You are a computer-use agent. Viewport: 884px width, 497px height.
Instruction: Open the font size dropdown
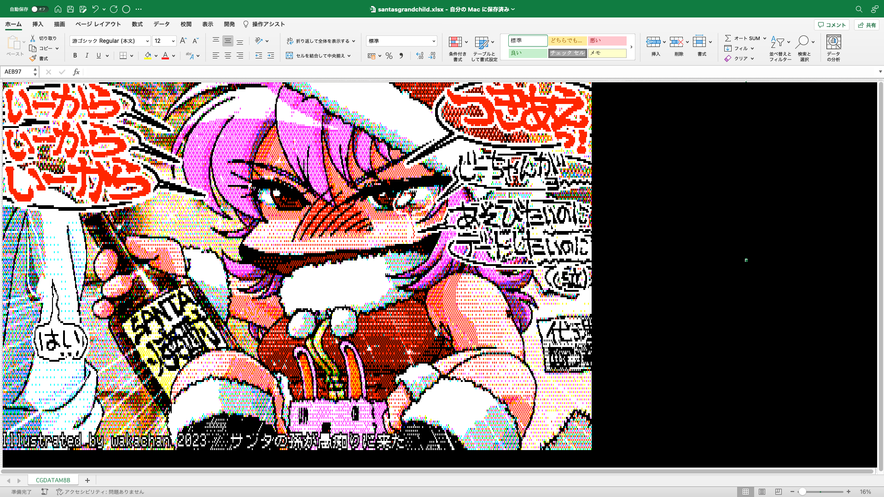[173, 41]
